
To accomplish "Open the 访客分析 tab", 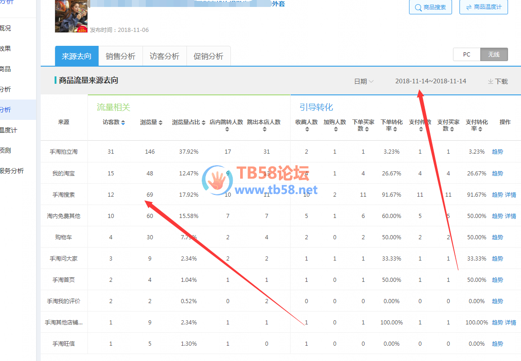I will (x=164, y=56).
